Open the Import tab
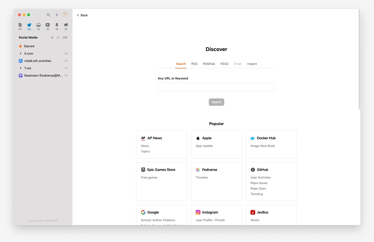 252,64
